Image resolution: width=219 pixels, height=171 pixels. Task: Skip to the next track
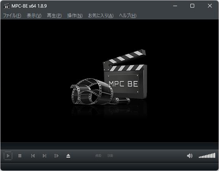(45, 156)
